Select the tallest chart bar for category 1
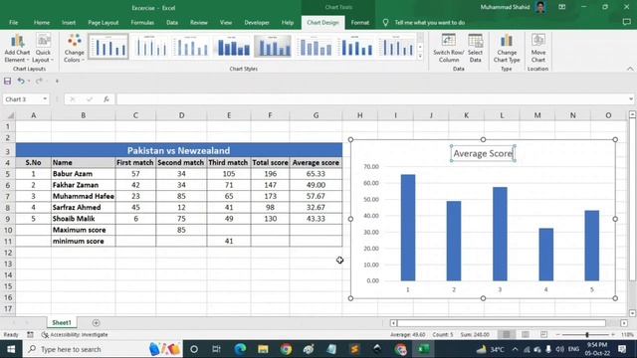The height and width of the screenshot is (358, 637). click(408, 228)
